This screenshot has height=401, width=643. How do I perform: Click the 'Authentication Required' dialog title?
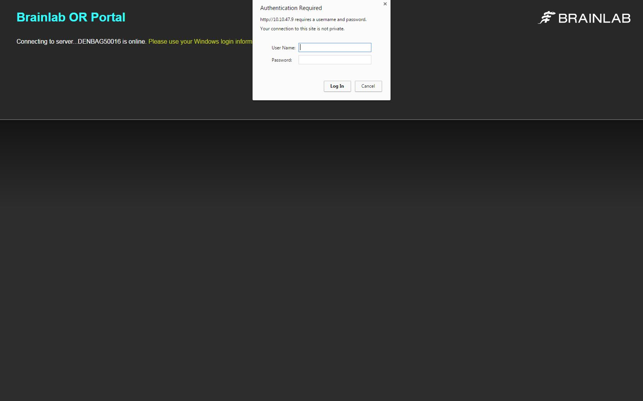(291, 8)
